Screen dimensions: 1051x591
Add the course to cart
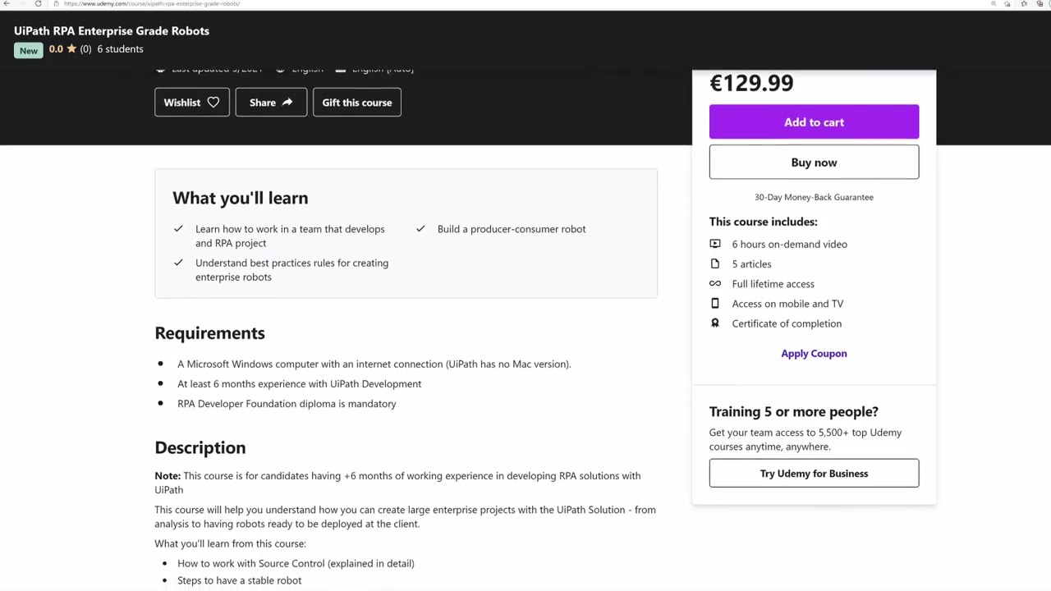[814, 122]
